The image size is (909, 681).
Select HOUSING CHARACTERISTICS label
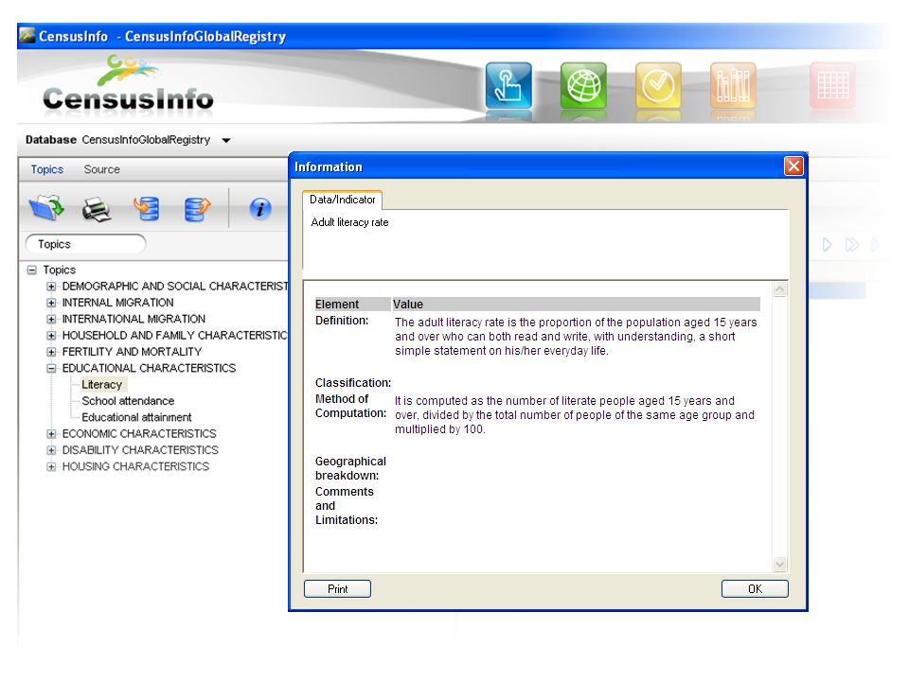click(x=135, y=466)
